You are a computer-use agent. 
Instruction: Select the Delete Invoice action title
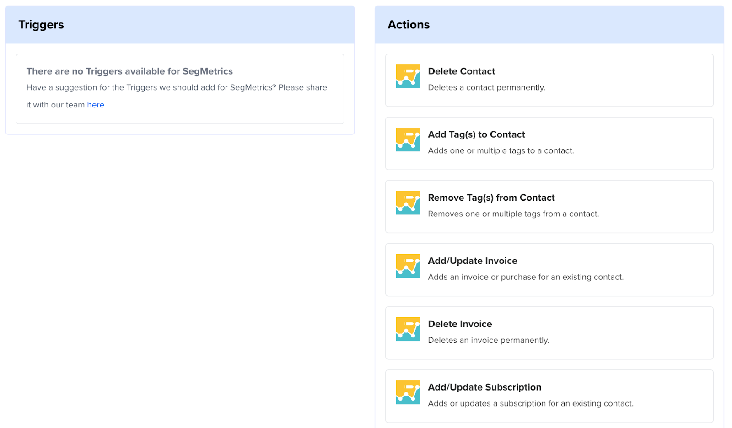460,324
